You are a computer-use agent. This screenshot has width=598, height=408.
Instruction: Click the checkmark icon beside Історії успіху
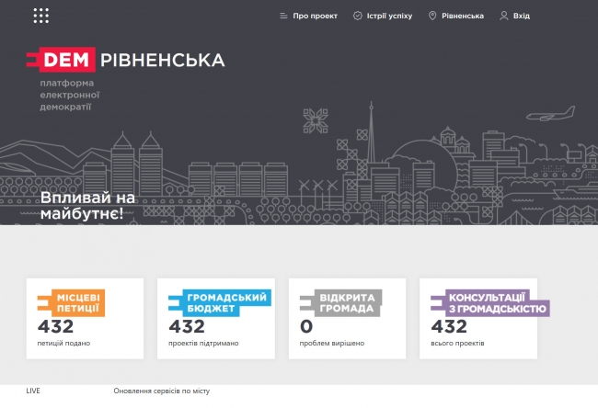click(x=357, y=16)
